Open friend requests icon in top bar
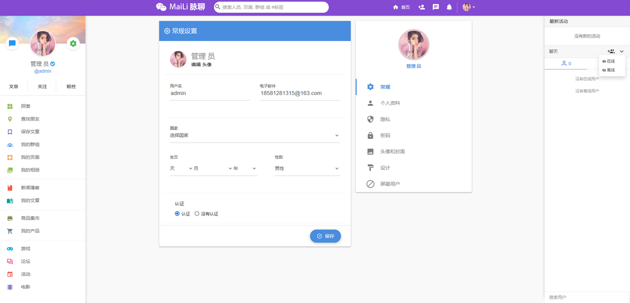630x303 pixels. pyautogui.click(x=422, y=7)
